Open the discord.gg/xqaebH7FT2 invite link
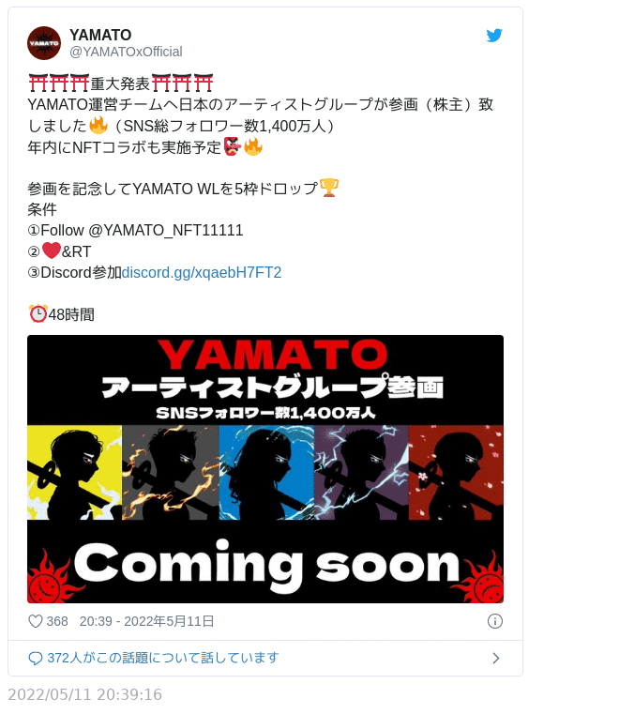The height and width of the screenshot is (714, 619). 201,272
